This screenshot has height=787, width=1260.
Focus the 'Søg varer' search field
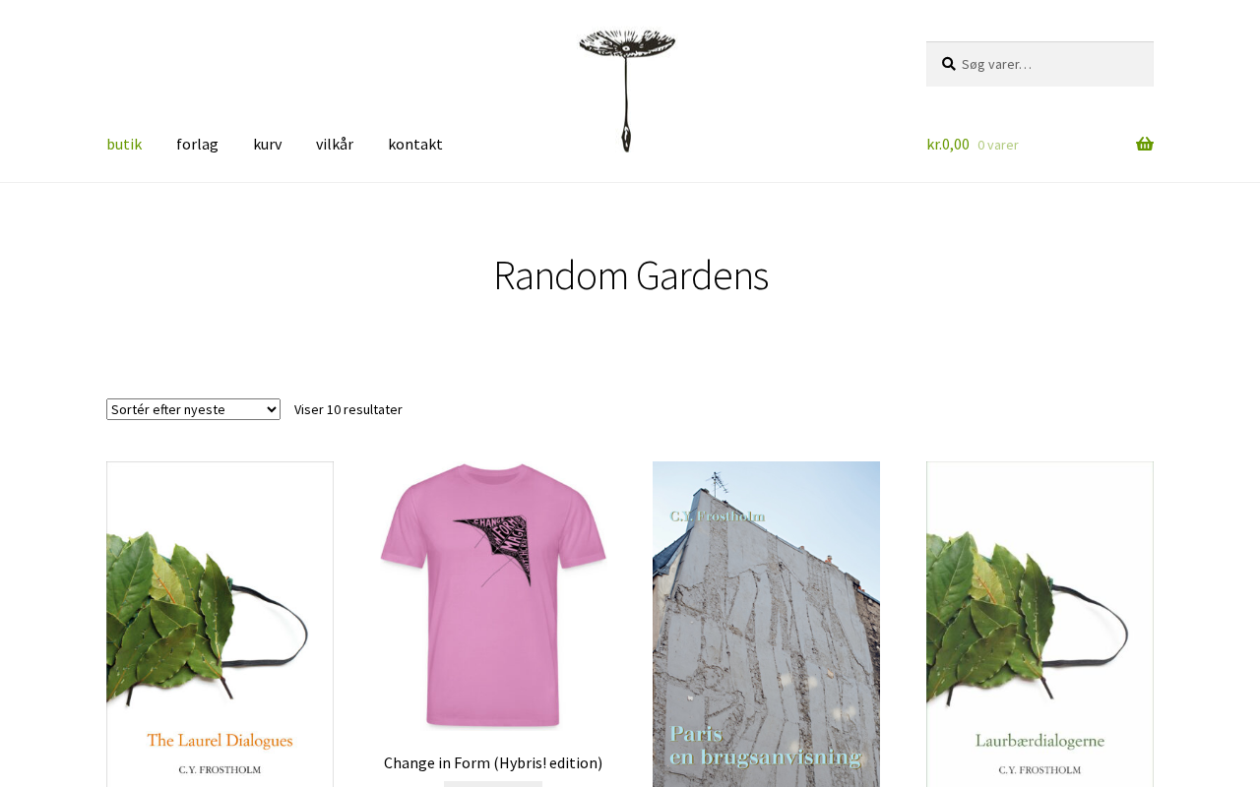[x=1039, y=64]
